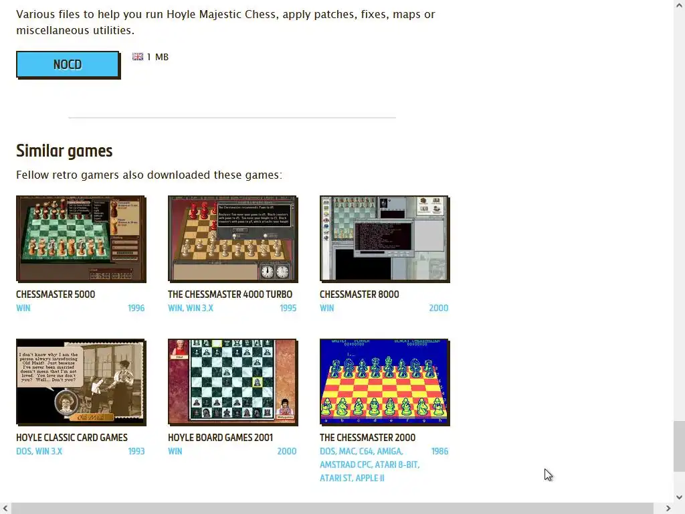Image resolution: width=685 pixels, height=514 pixels.
Task: Click the vertical scrollbar up arrow
Action: click(x=679, y=5)
